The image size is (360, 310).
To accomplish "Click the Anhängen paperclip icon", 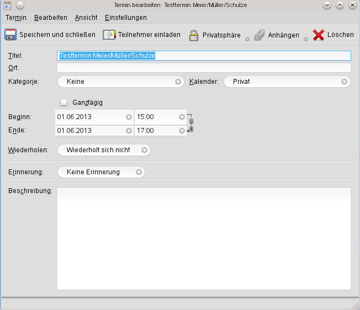I will click(260, 35).
